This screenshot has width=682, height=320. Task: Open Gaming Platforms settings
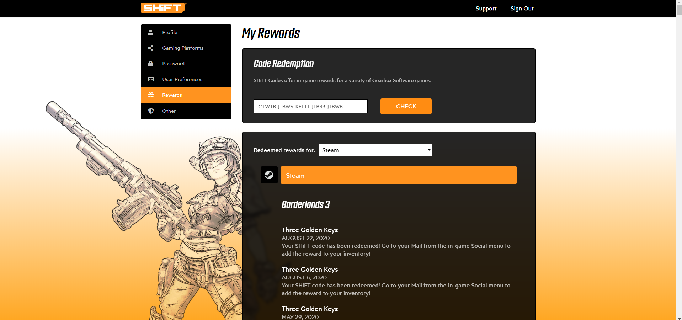186,48
